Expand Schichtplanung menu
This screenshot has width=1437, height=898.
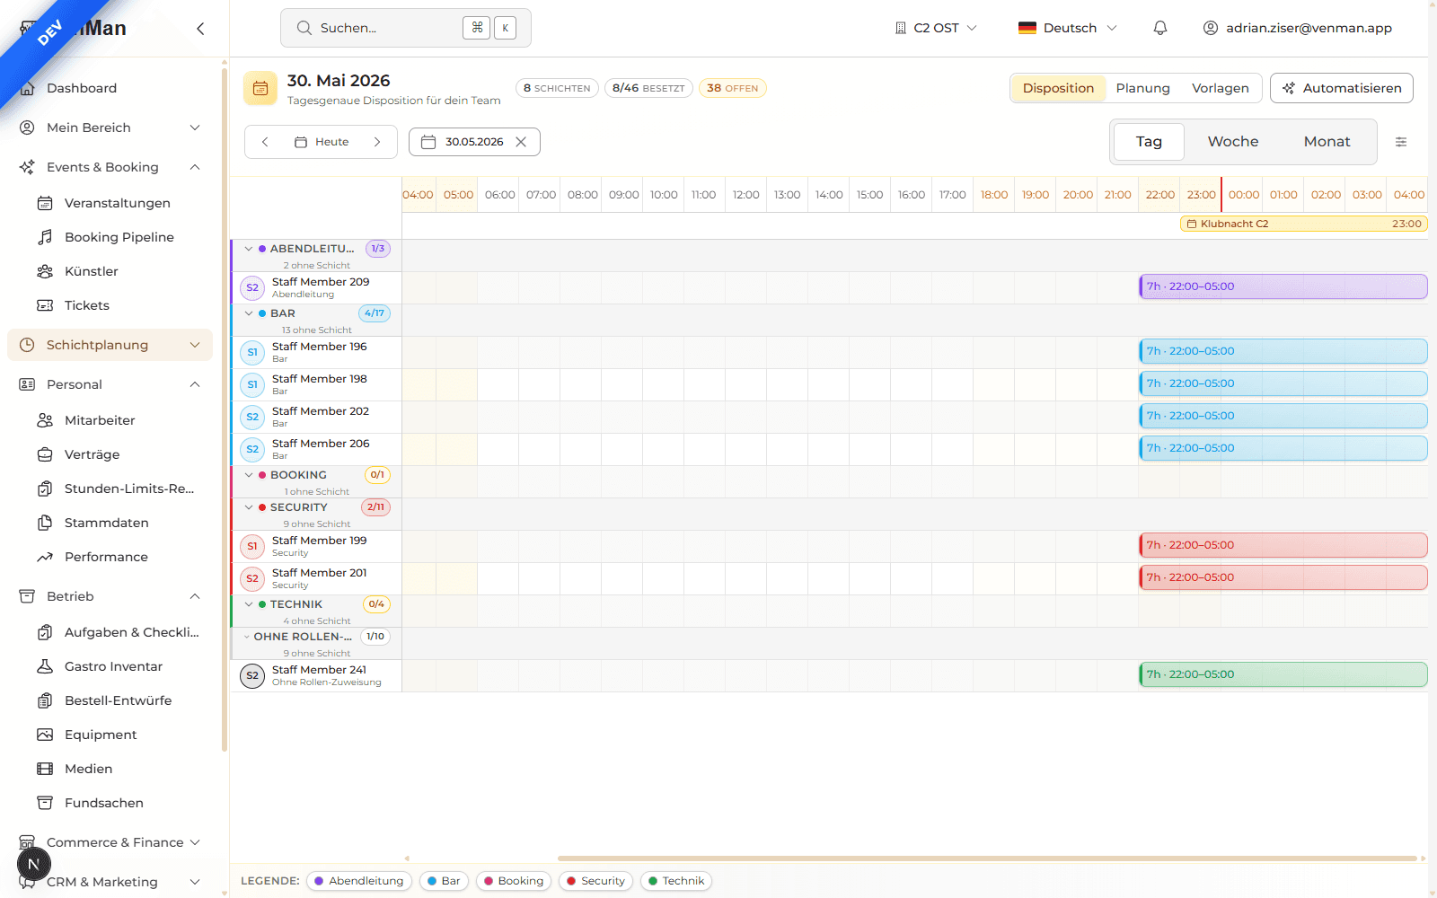tap(110, 345)
